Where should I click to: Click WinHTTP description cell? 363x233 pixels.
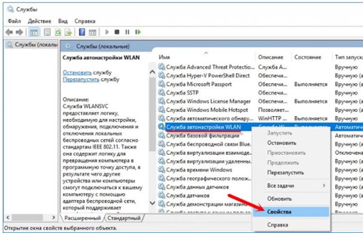pyautogui.click(x=272, y=118)
